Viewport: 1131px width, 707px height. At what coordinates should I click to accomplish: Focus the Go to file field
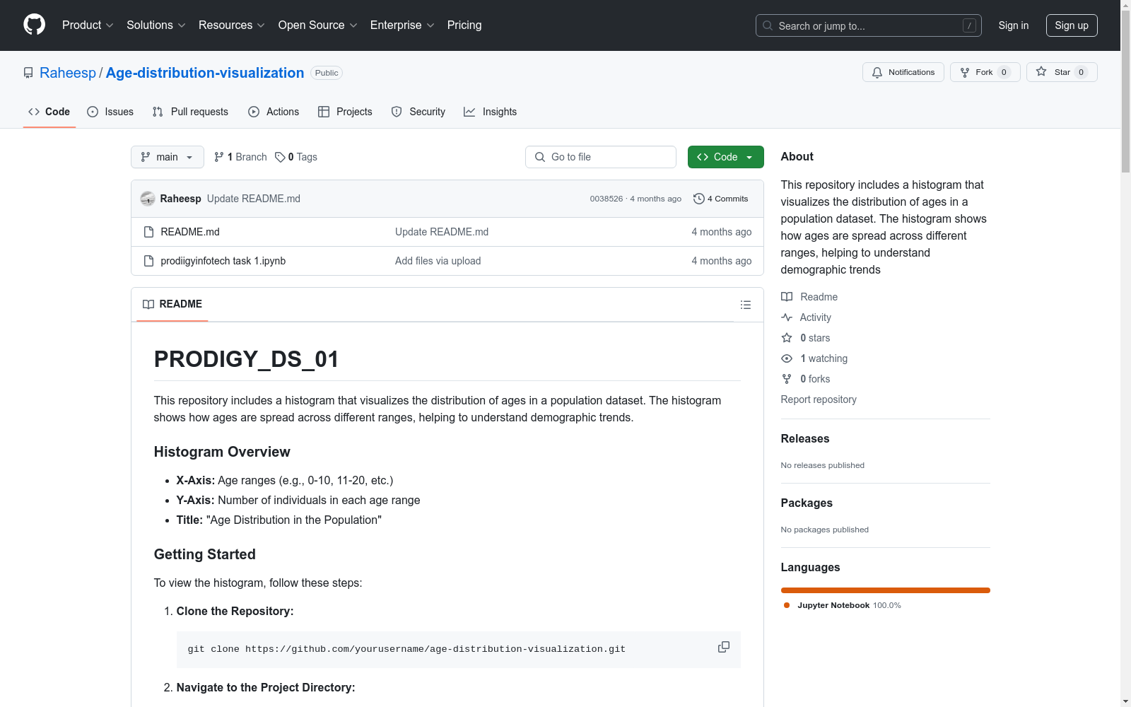(601, 157)
